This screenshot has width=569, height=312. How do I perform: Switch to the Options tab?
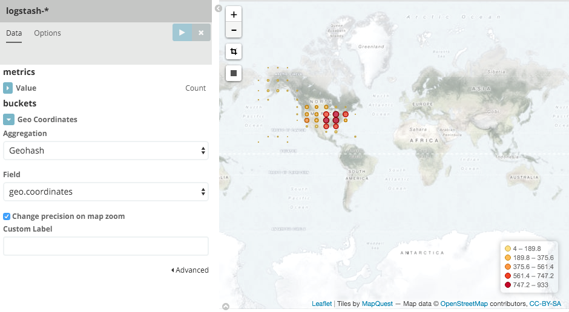click(x=47, y=33)
